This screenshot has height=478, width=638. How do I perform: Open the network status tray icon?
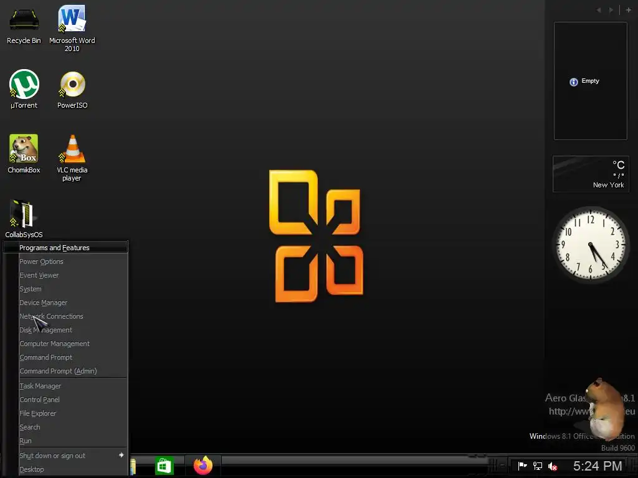click(x=538, y=466)
